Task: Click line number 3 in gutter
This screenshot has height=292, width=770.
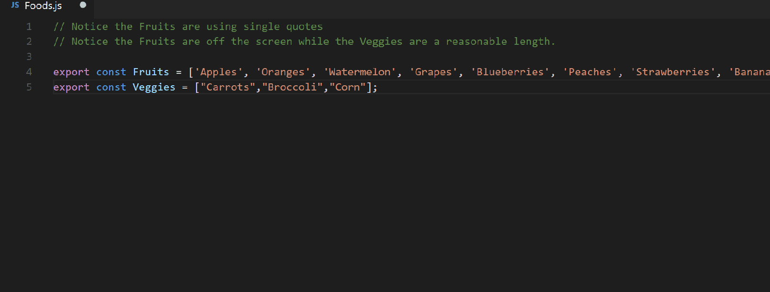Action: click(x=29, y=57)
